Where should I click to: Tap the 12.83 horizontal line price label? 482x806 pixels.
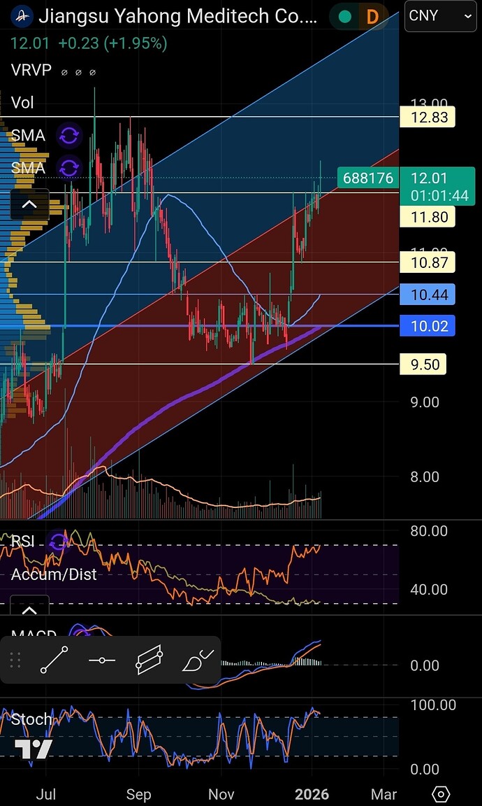click(x=428, y=118)
